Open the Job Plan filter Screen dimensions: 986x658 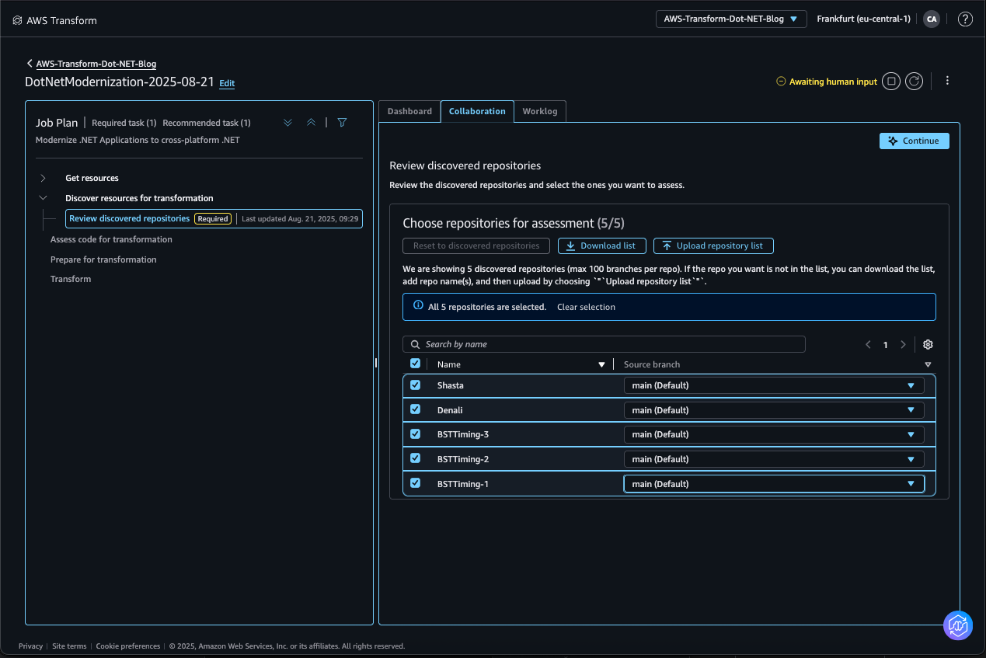pyautogui.click(x=341, y=122)
